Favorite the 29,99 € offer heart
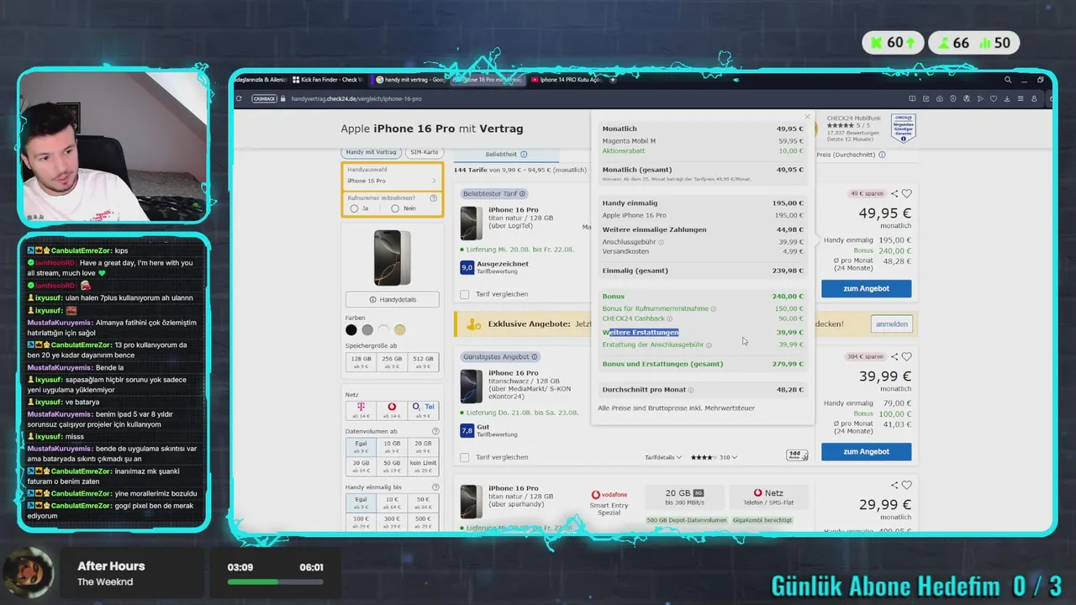 [906, 486]
